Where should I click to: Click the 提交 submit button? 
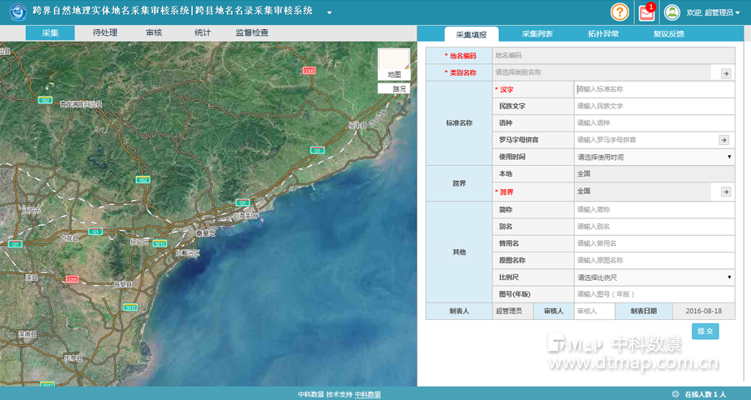pos(705,332)
